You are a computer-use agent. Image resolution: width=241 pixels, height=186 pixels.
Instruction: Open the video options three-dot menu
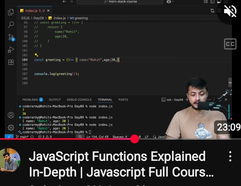230,156
